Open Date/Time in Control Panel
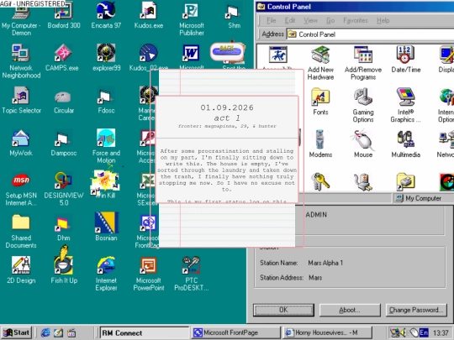 pyautogui.click(x=405, y=60)
